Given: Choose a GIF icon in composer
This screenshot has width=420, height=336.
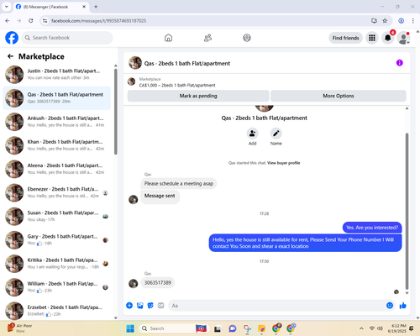Looking at the screenshot, I should [x=160, y=306].
